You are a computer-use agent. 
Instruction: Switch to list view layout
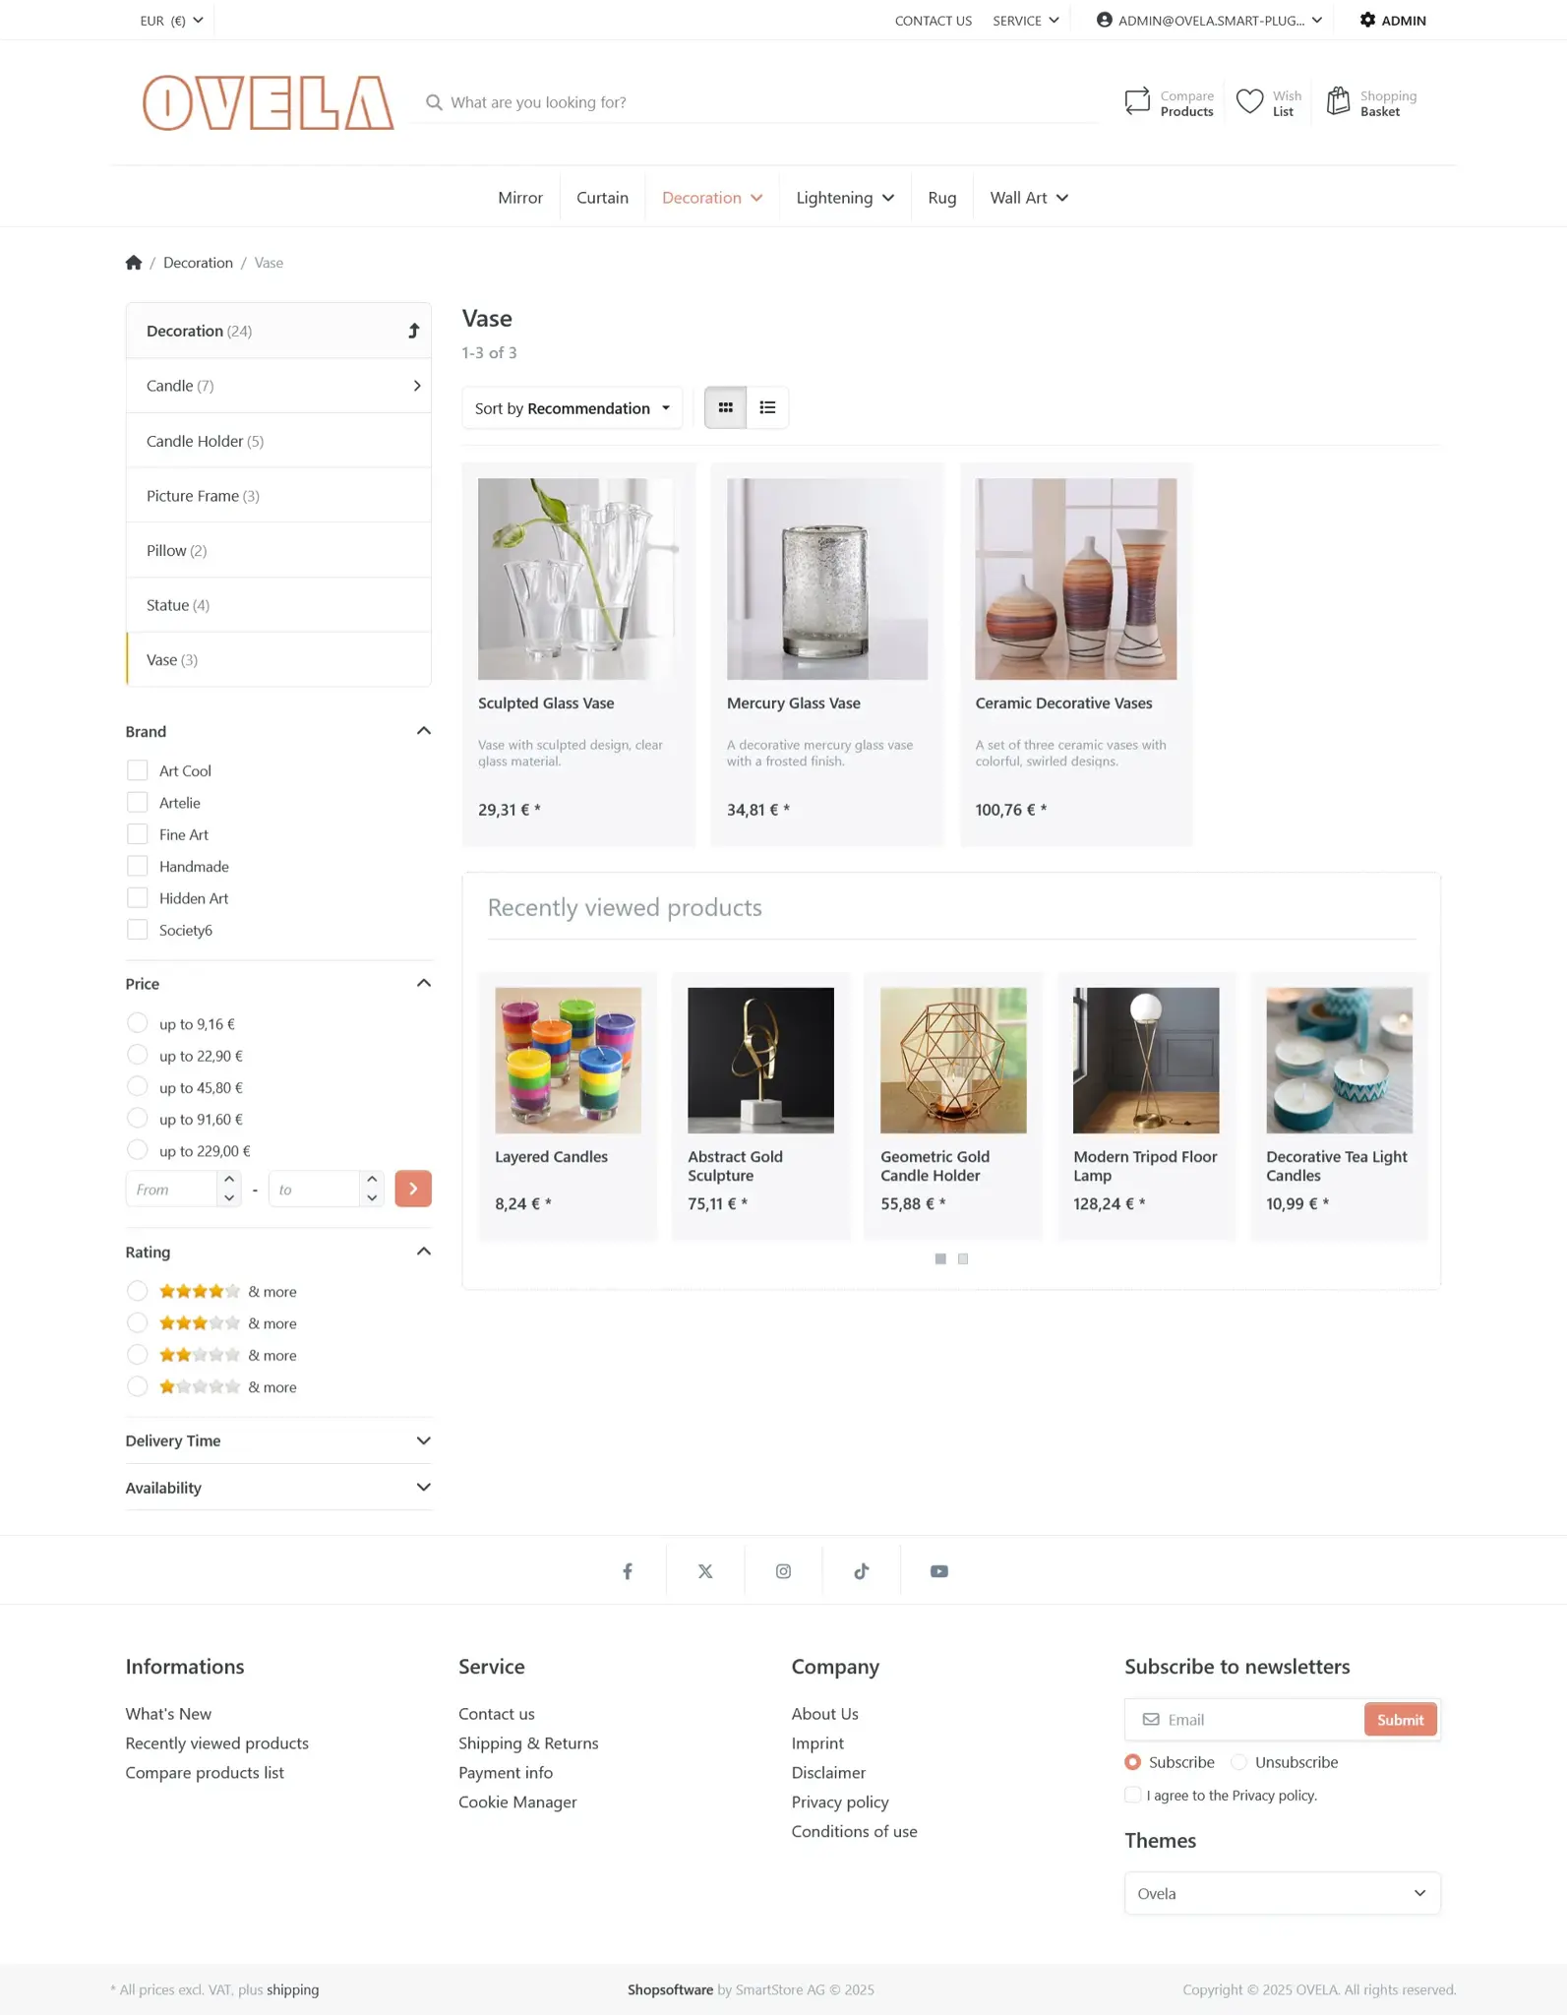[x=767, y=407]
